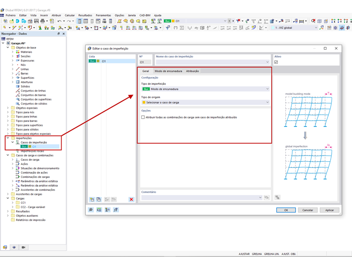
Task: Open the Tipo de origem dropdown
Action: tap(205, 102)
